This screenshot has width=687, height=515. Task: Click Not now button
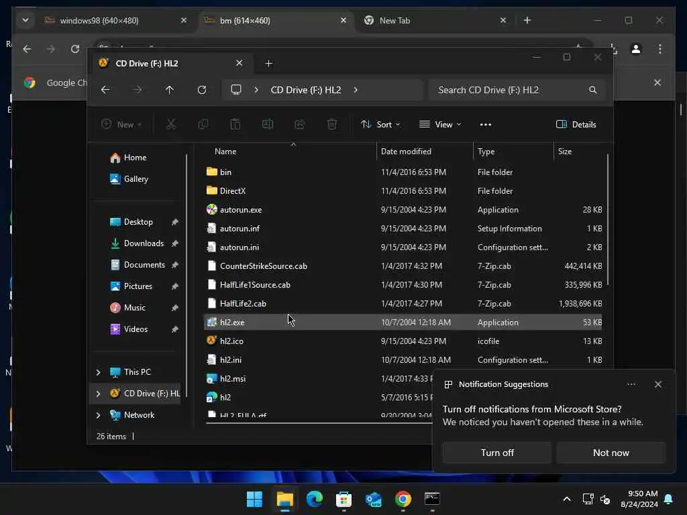click(x=611, y=453)
